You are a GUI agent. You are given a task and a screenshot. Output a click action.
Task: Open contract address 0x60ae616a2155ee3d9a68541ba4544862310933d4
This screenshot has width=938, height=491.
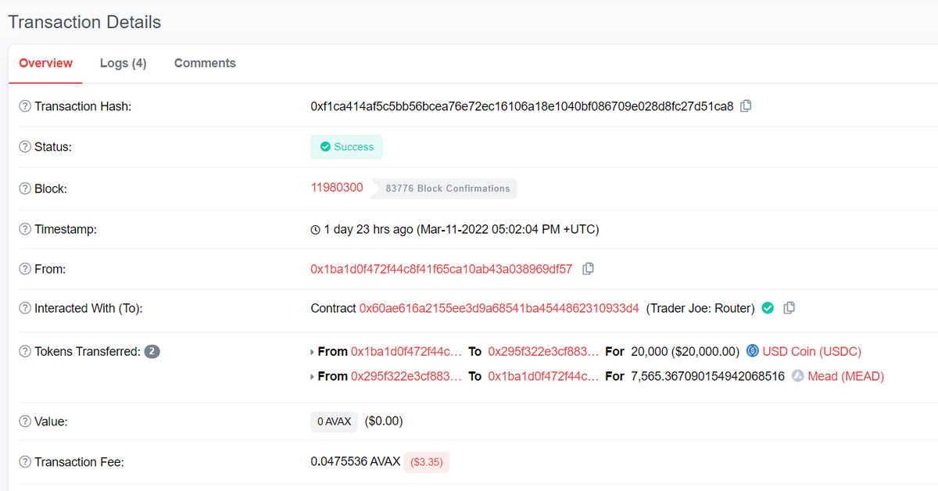click(499, 308)
